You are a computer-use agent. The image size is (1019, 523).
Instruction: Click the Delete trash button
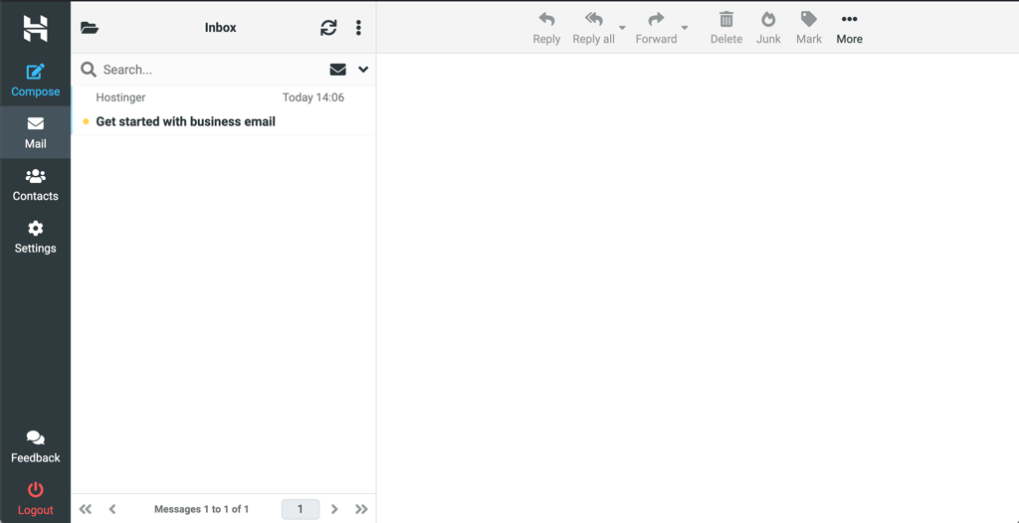coord(725,29)
